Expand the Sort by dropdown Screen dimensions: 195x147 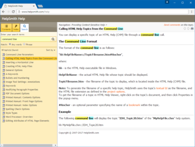tap(51, 50)
